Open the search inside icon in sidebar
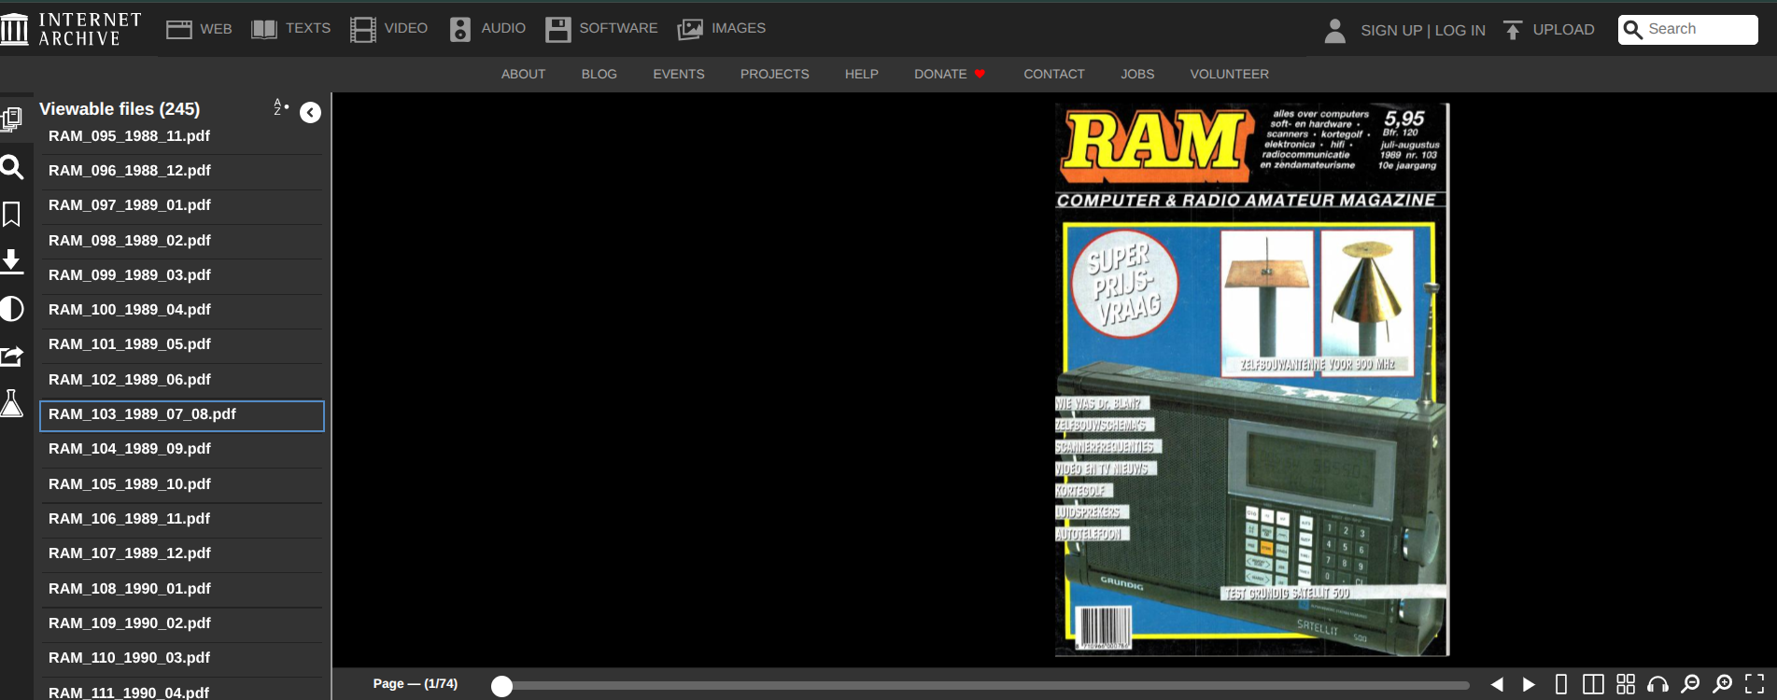The height and width of the screenshot is (700, 1777). [x=12, y=167]
